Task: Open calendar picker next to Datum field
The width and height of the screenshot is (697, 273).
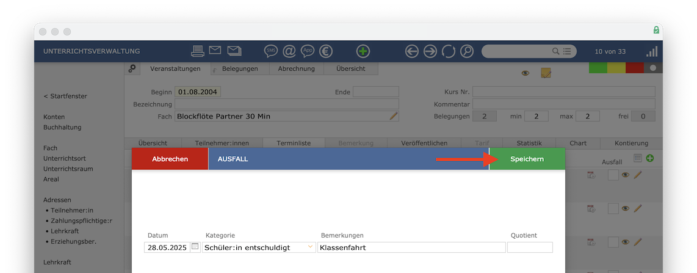Action: pyautogui.click(x=195, y=247)
